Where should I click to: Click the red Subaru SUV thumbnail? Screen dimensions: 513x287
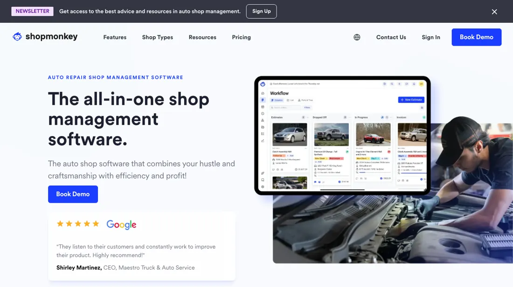(x=373, y=134)
